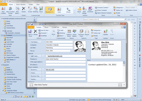
Task: Open the Address Book in contact window
Action: tap(69, 33)
